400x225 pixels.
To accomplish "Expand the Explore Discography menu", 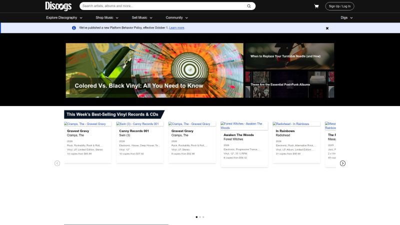I will (x=64, y=17).
